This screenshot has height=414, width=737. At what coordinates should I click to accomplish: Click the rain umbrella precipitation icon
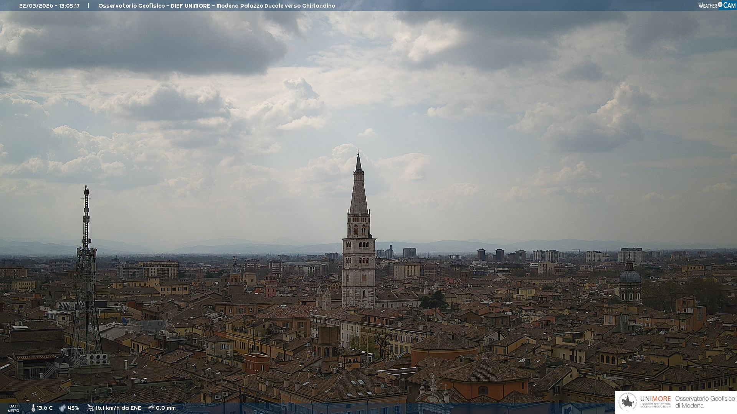click(151, 408)
